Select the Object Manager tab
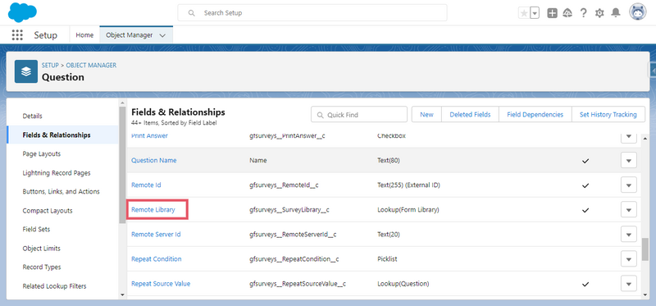656x306 pixels. point(130,35)
